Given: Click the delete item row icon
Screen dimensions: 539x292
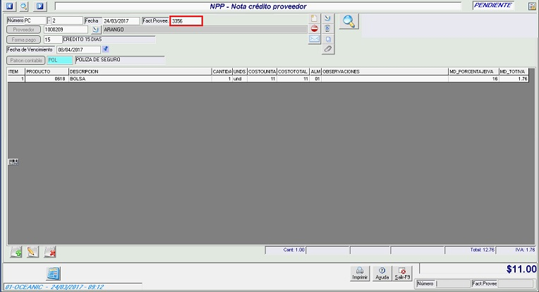Looking at the screenshot, I should 49,252.
